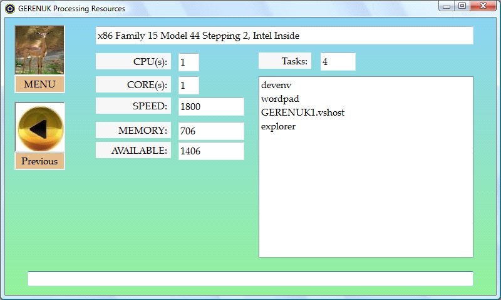Screen dimensions: 501x300
Task: Focus the SPEED field showing 1800
Action: [211, 107]
